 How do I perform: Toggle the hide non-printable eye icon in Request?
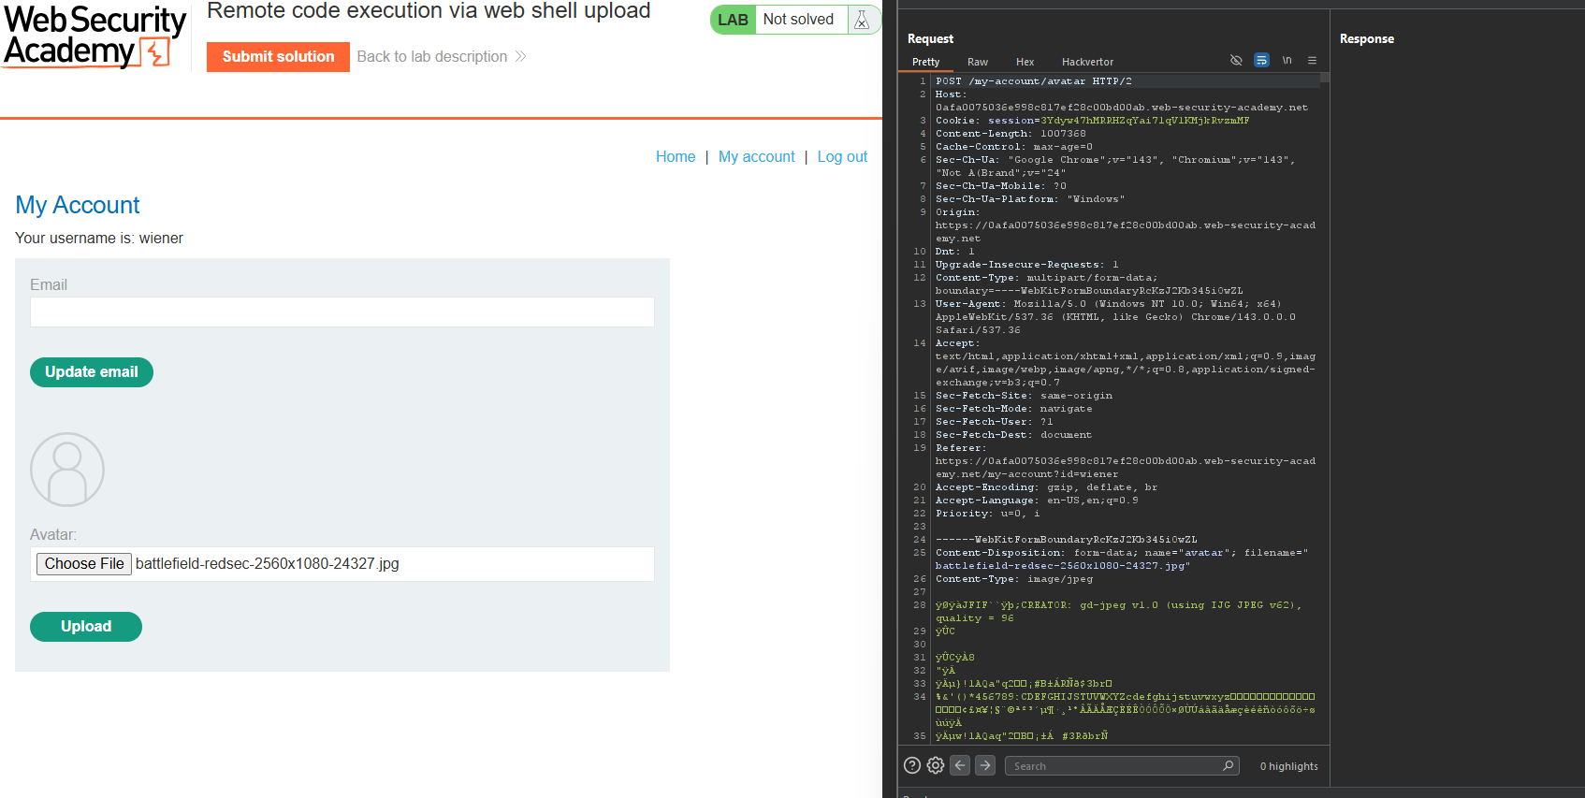tap(1236, 60)
